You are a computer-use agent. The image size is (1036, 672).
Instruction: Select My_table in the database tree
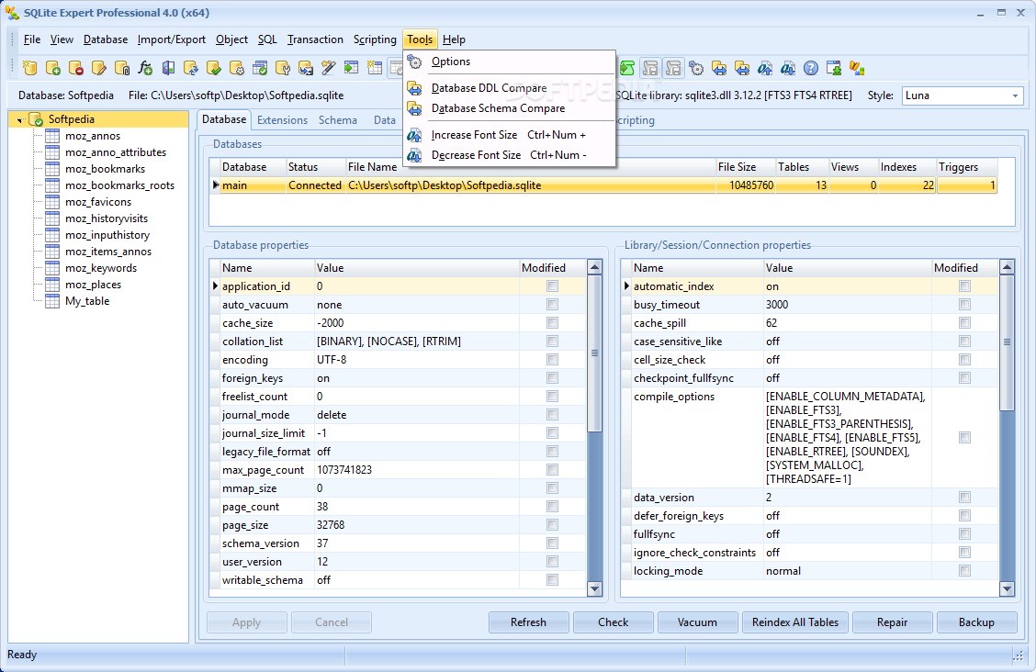87,302
